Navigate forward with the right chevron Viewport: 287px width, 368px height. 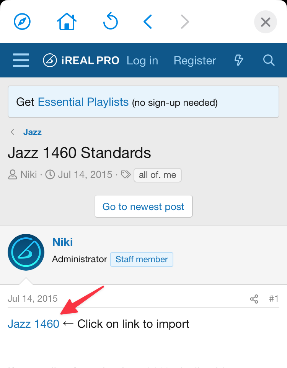pyautogui.click(x=185, y=22)
